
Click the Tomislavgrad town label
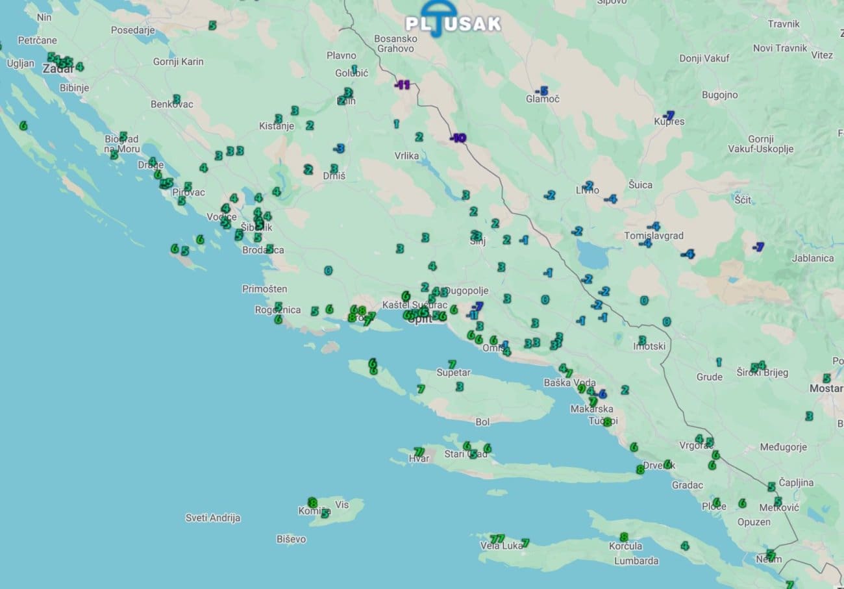[654, 236]
